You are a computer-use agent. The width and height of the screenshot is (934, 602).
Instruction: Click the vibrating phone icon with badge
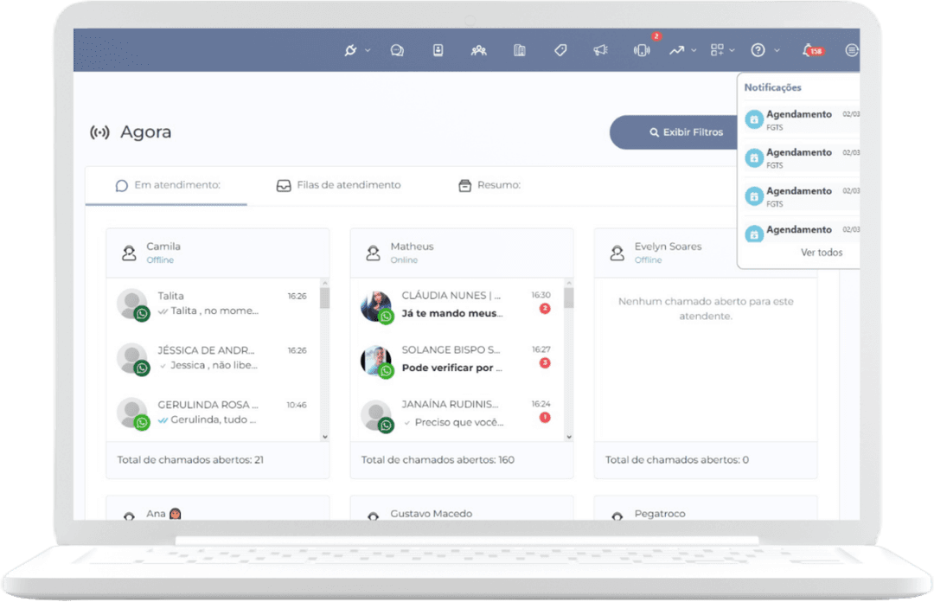(x=642, y=50)
